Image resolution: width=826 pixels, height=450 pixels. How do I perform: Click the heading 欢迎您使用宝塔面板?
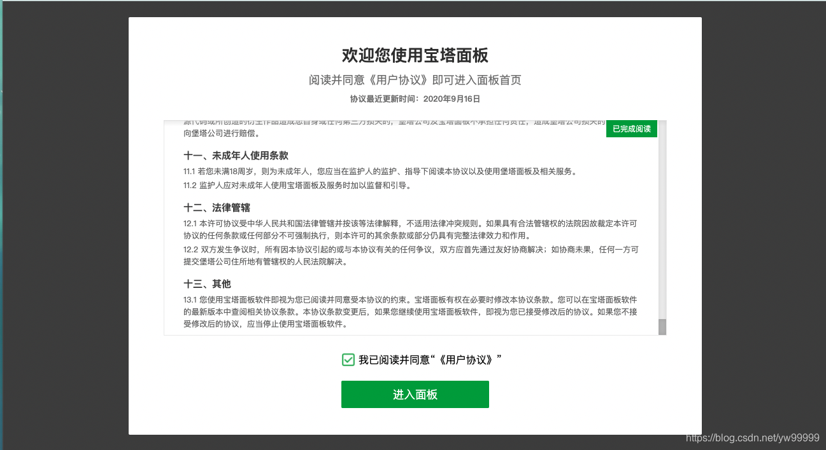(x=415, y=55)
